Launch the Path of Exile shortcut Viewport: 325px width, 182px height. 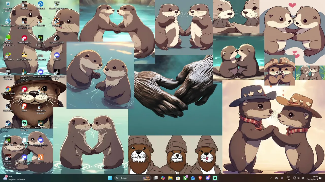[41, 90]
